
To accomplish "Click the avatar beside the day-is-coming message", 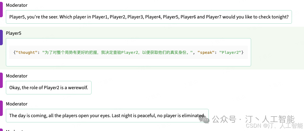I will click(1, 109).
